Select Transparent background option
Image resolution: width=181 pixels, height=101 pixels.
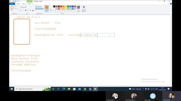(x=40, y=9)
